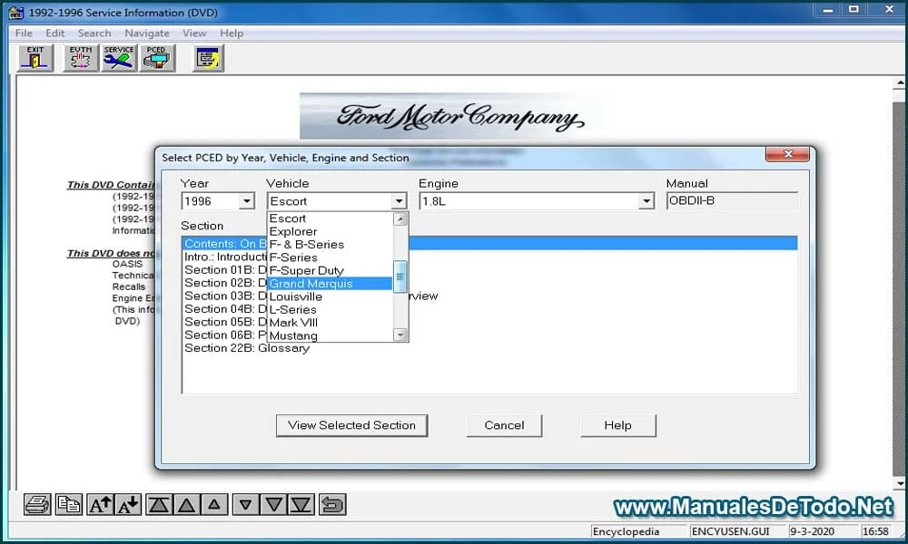The height and width of the screenshot is (544, 908).
Task: Select Grand Marquis vehicle option
Action: (x=330, y=283)
